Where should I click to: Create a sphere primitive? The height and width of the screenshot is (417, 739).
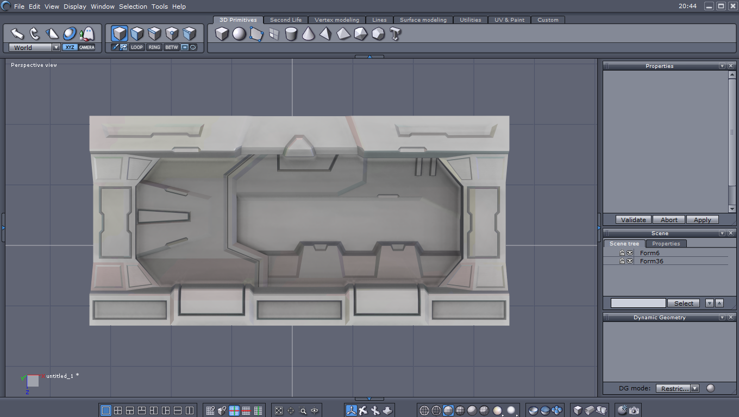(x=239, y=34)
